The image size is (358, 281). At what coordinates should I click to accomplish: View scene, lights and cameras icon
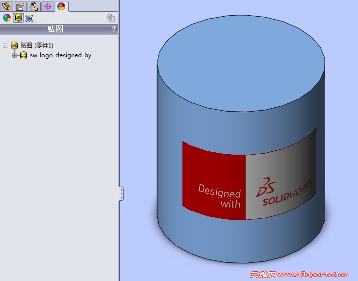coord(29,18)
